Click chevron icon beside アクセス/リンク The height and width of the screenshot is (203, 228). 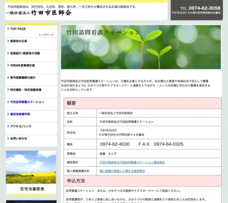point(8,126)
